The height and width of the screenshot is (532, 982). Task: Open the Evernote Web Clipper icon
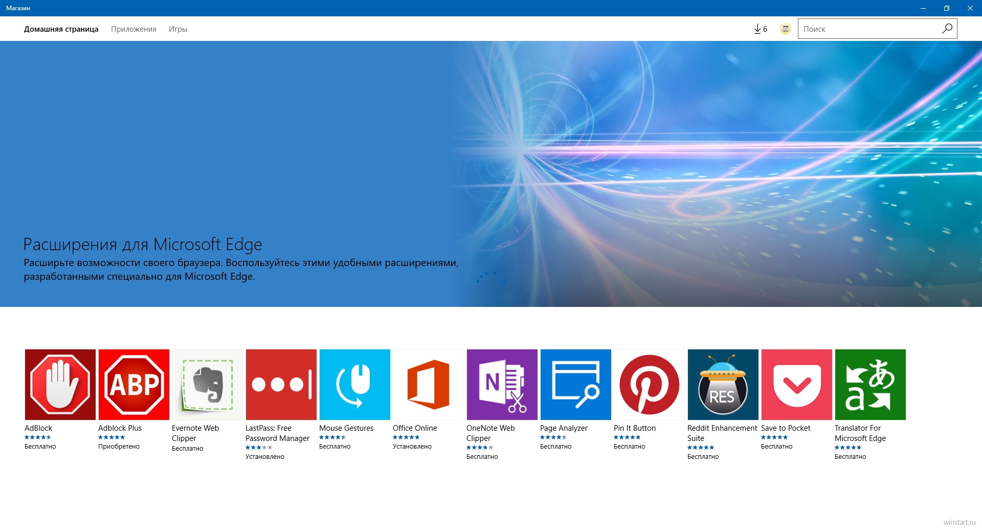coord(207,385)
